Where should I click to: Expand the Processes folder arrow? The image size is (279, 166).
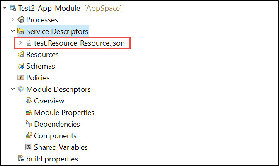tap(12, 19)
